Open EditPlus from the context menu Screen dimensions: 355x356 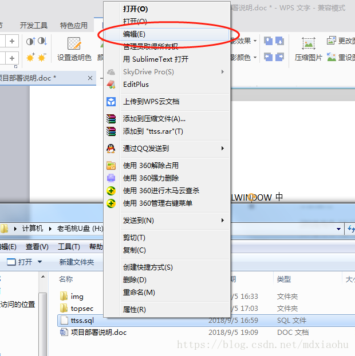pos(136,85)
